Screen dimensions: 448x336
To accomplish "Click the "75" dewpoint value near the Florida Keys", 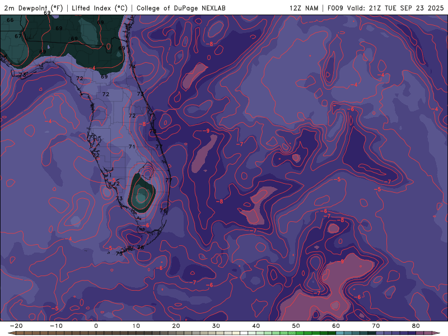I will pyautogui.click(x=119, y=254).
